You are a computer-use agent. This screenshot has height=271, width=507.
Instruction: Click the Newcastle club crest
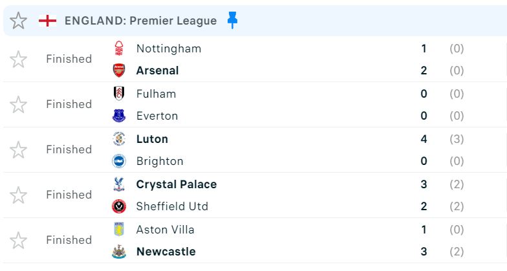tap(119, 252)
